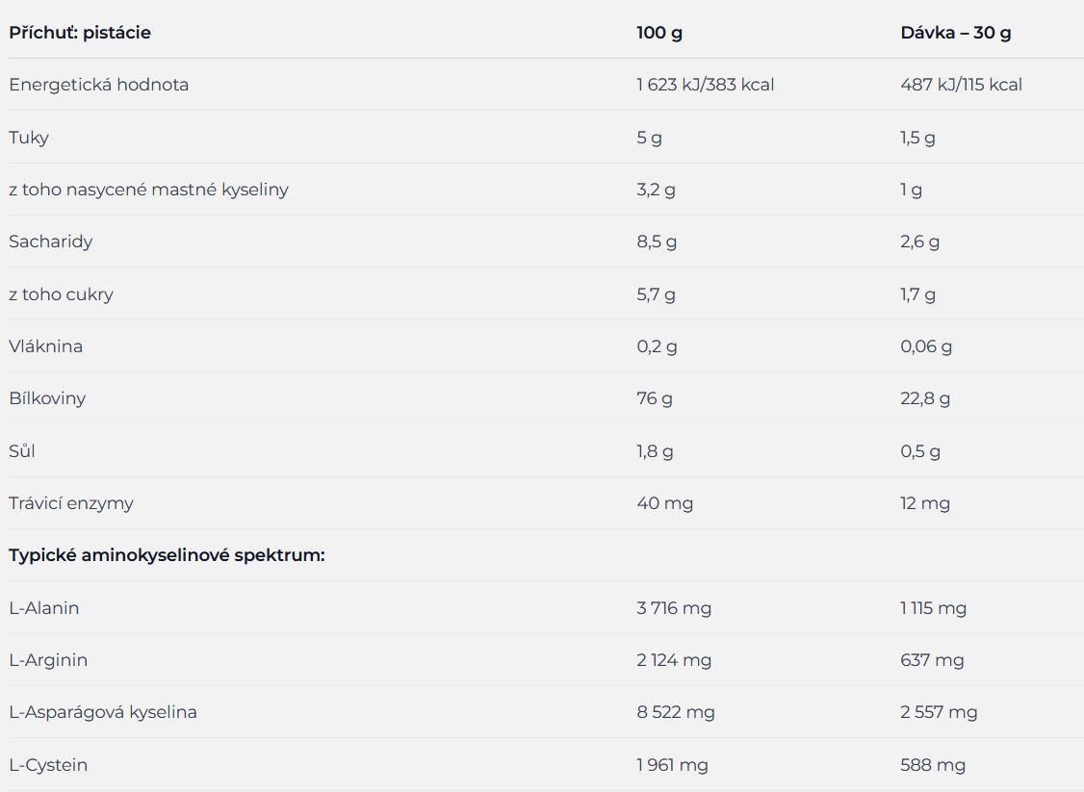
Task: Click the '487 kJ/115 kcal' value
Action: tap(961, 85)
